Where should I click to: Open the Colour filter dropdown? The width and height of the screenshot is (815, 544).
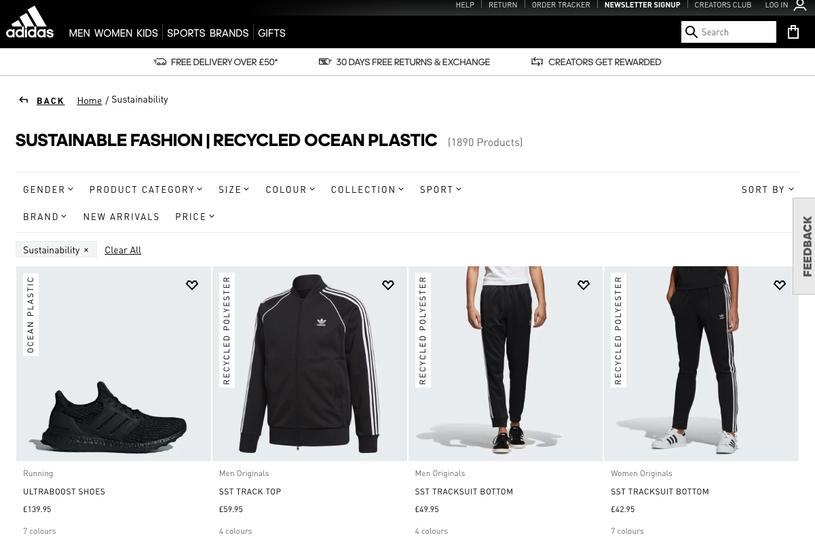tap(290, 189)
